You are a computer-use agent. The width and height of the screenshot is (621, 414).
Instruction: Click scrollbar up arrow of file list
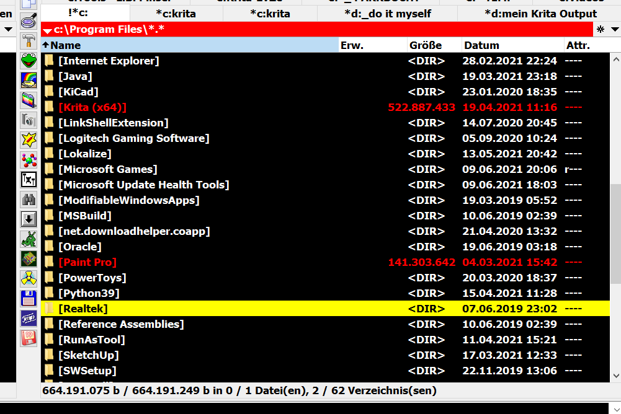coord(615,59)
